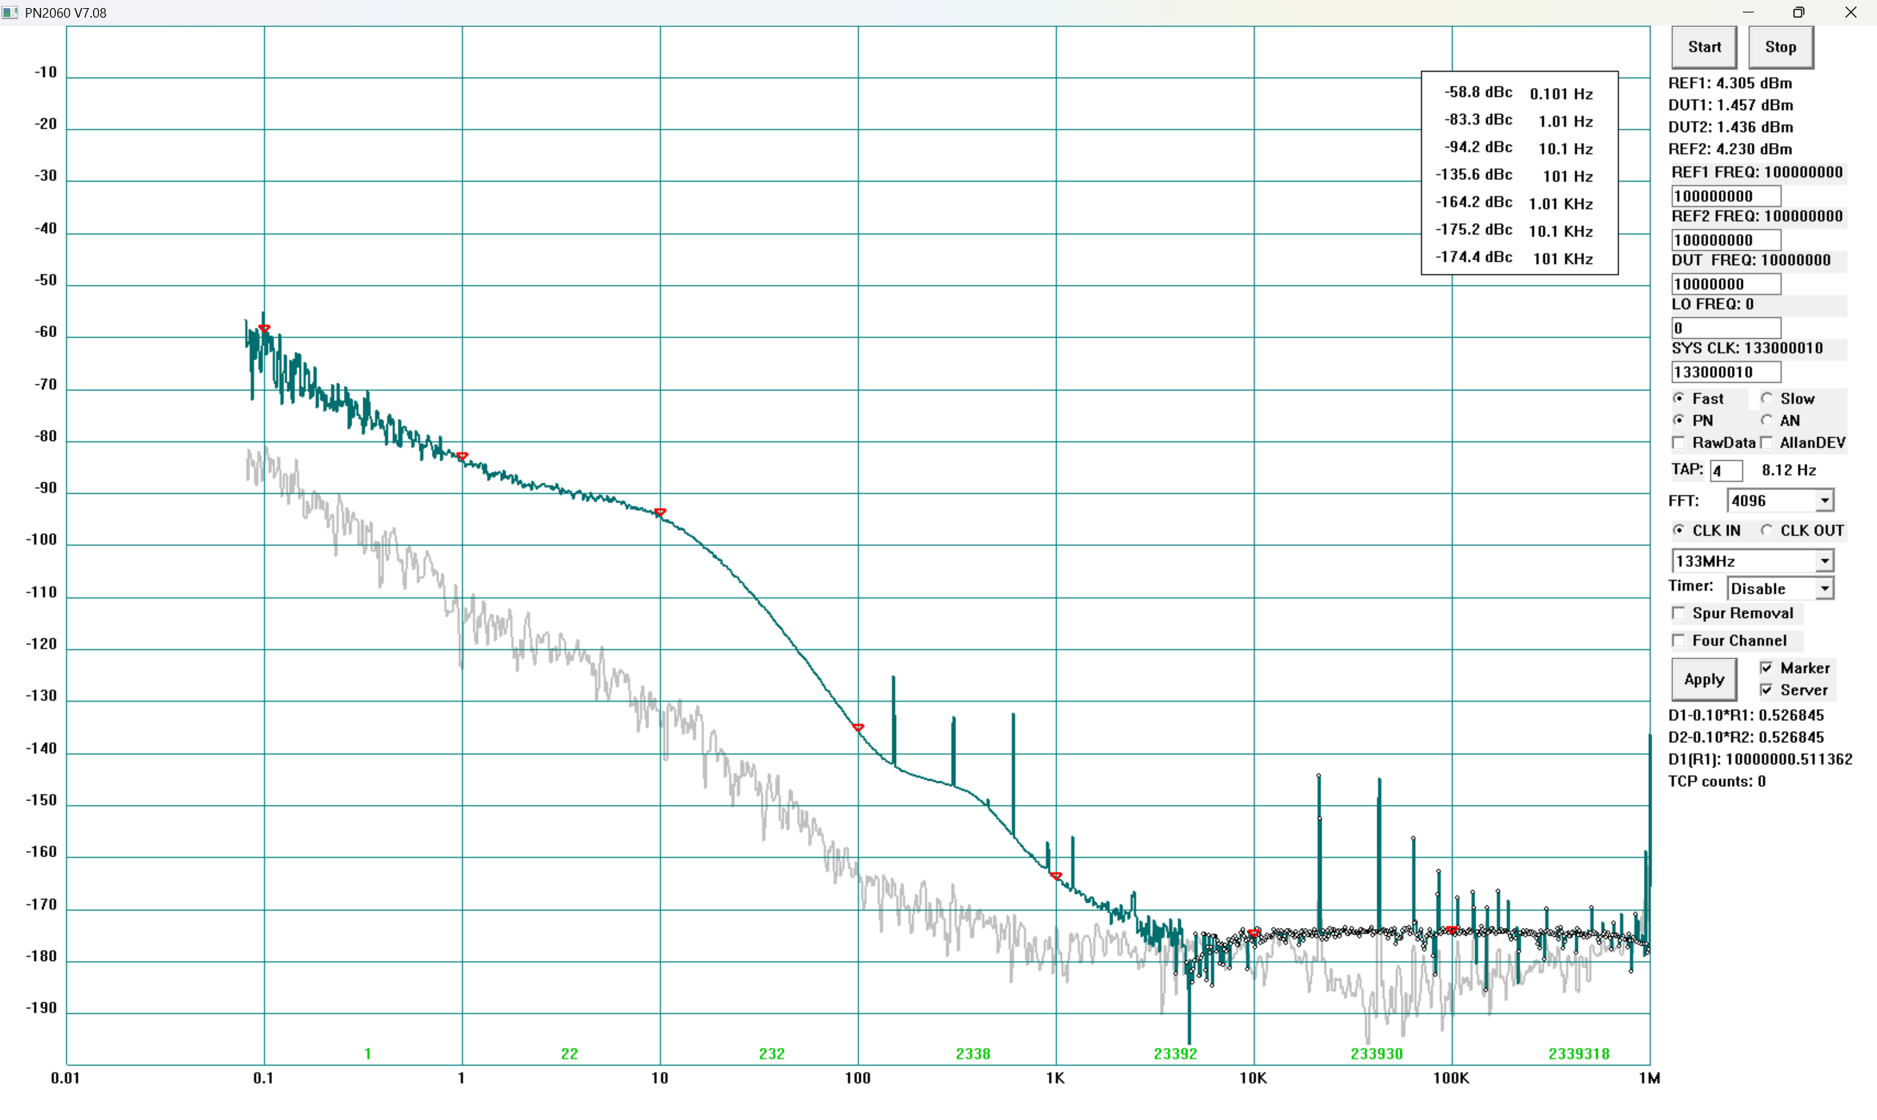The image size is (1877, 1120).
Task: Click the red marker at 10 Hz
Action: (661, 512)
